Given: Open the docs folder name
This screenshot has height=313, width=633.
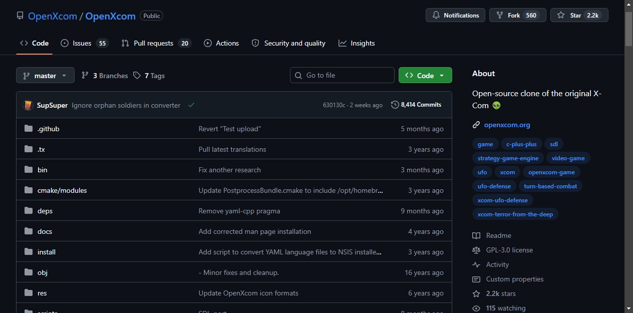Looking at the screenshot, I should click(x=45, y=231).
